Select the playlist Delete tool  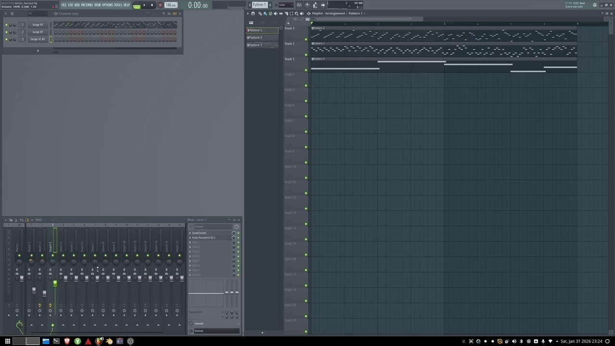click(271, 13)
